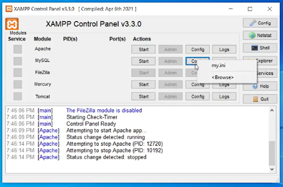Click log line with PID: 12720
This screenshot has height=187, width=283.
coord(115,144)
